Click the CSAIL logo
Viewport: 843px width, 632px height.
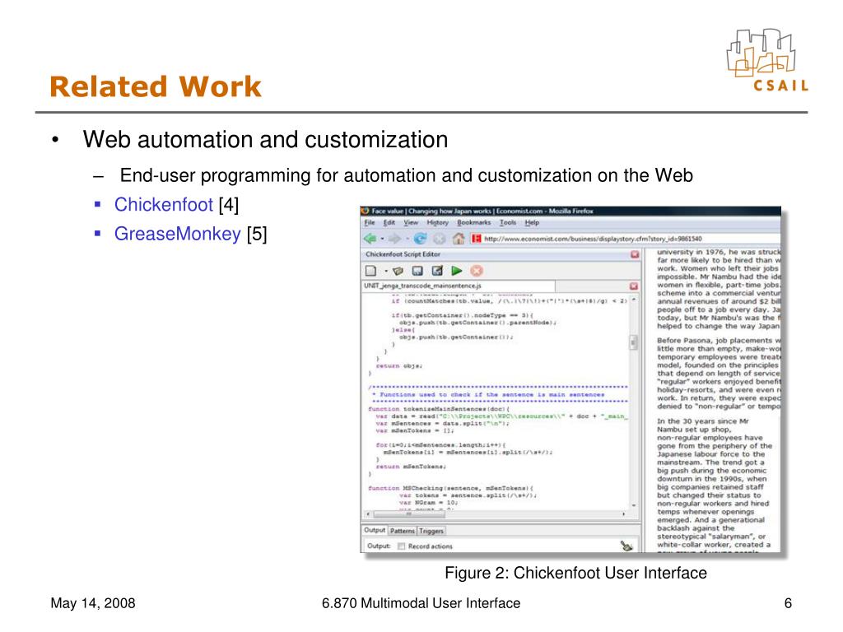pyautogui.click(x=766, y=60)
